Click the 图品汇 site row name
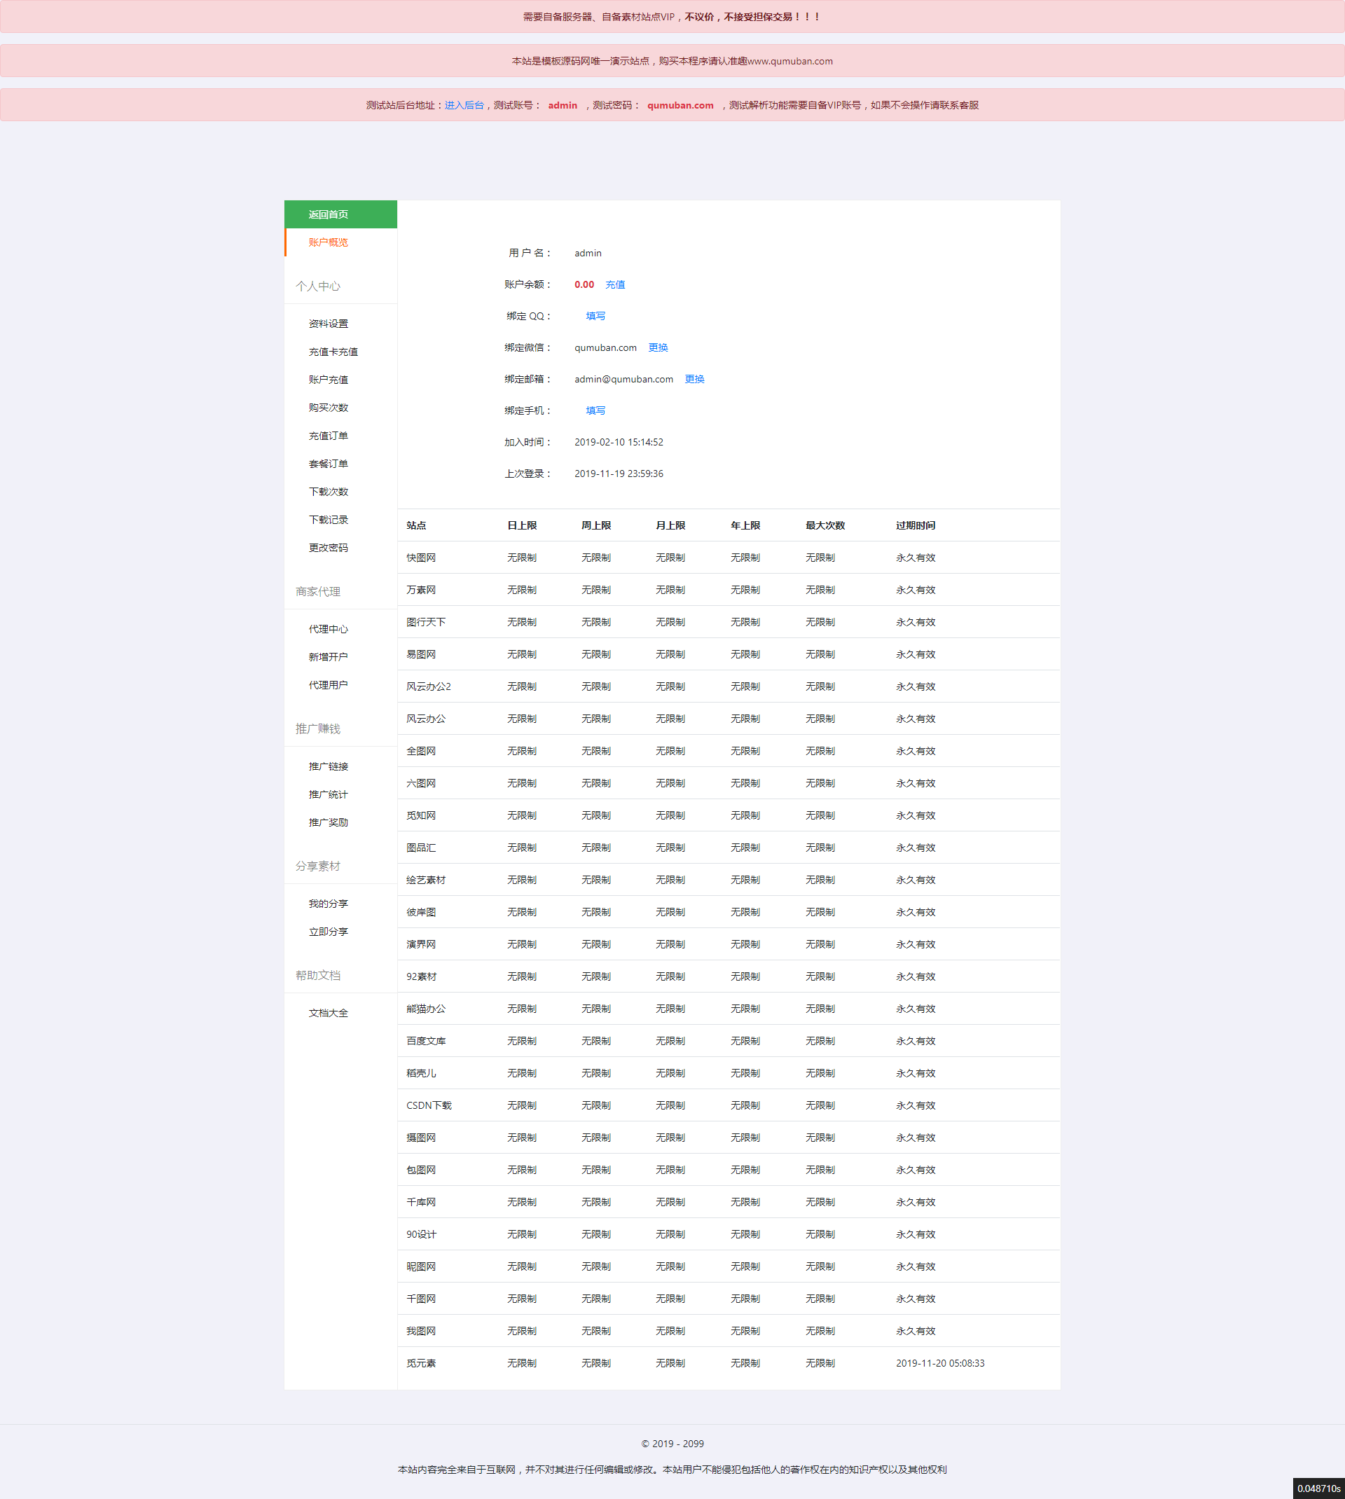Screen dimensions: 1345x1499 coord(421,848)
